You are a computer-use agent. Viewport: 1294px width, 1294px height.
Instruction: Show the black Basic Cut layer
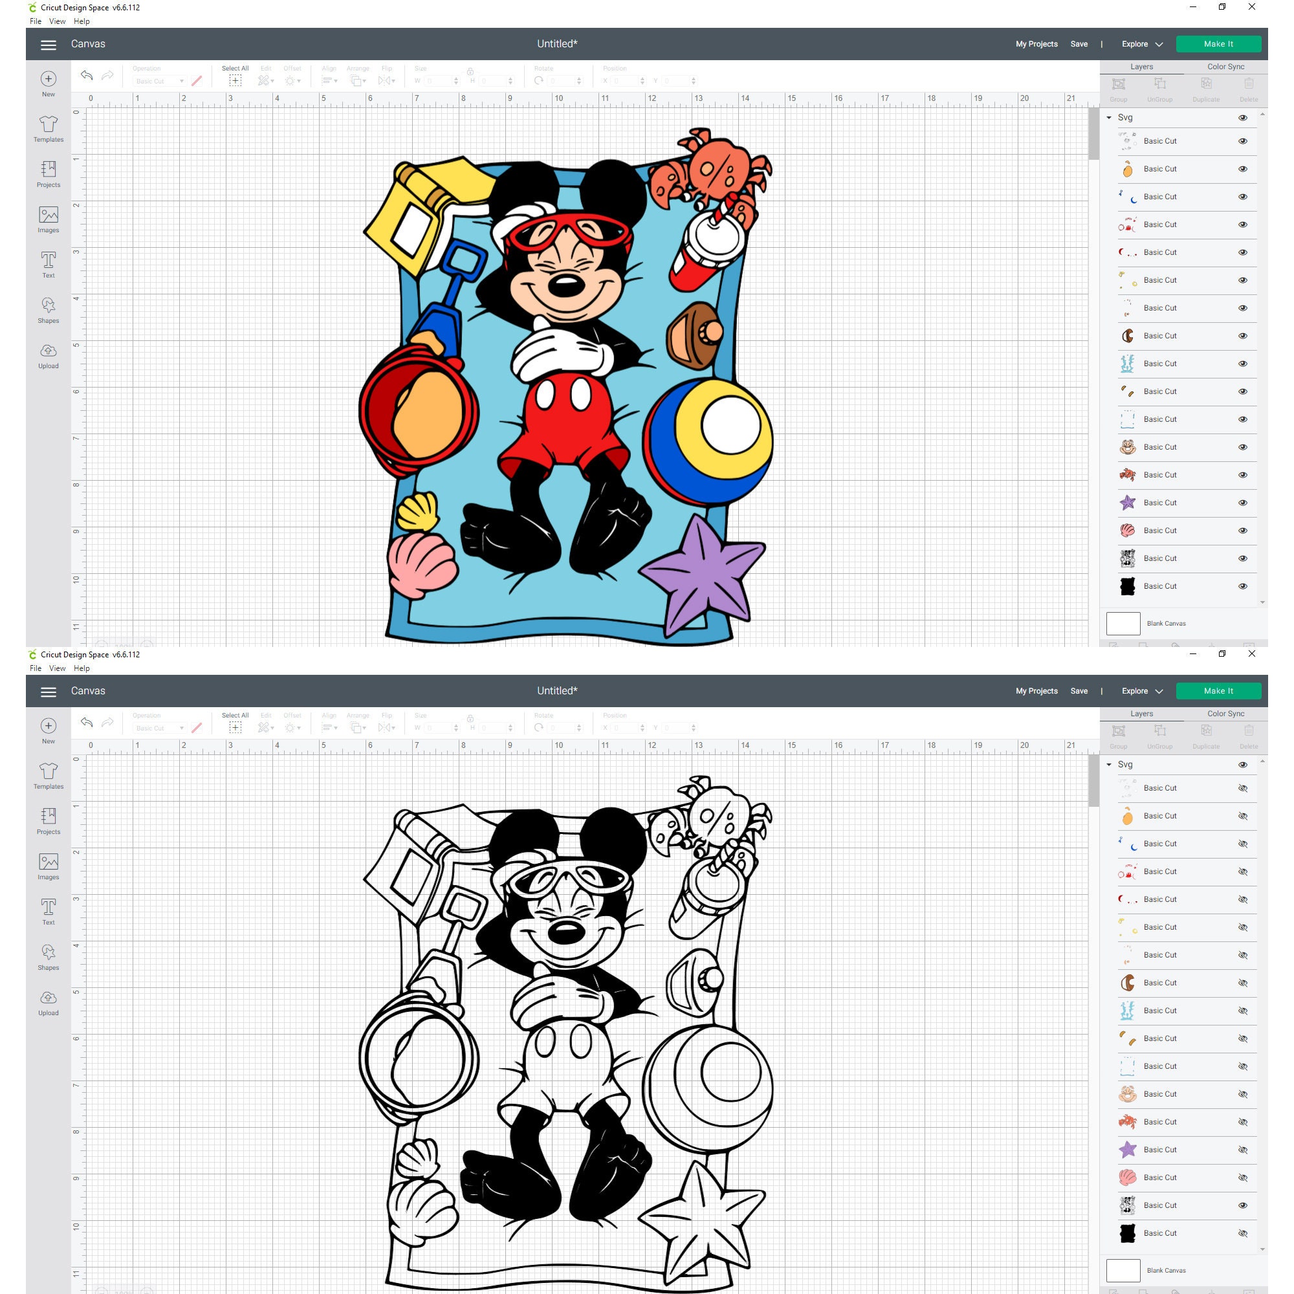[x=1242, y=1233]
